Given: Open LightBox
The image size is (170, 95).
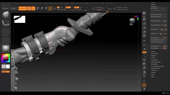Looking at the screenshot, I should [14, 8].
